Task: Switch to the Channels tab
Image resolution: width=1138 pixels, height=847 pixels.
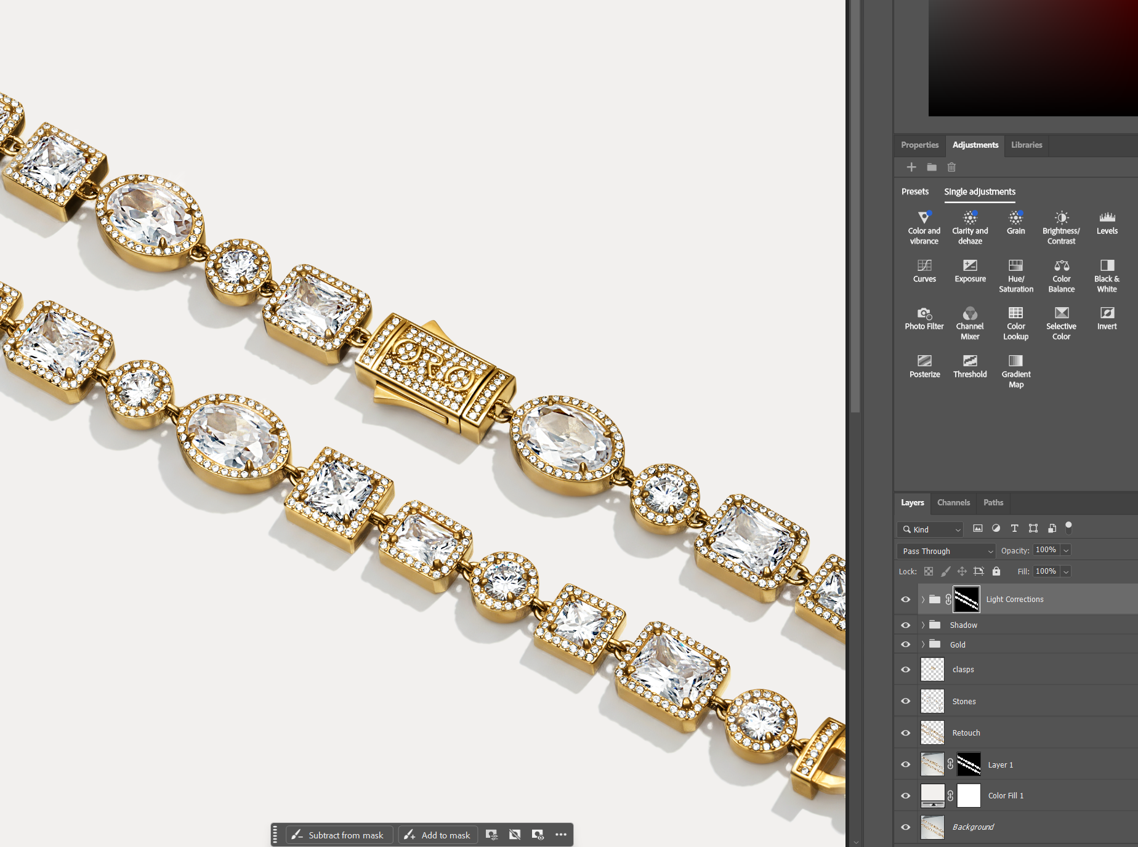Action: coord(953,503)
